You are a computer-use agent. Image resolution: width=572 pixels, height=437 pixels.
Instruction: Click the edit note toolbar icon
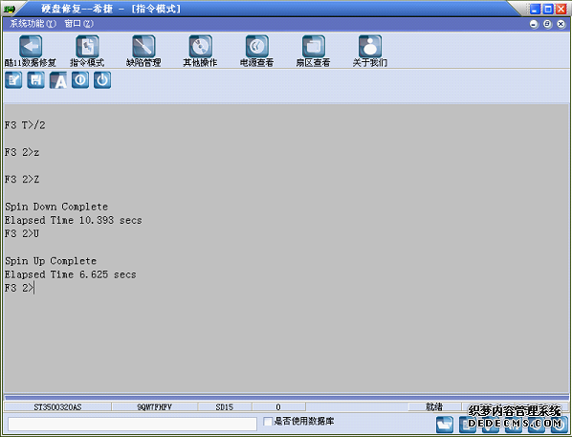(x=13, y=80)
